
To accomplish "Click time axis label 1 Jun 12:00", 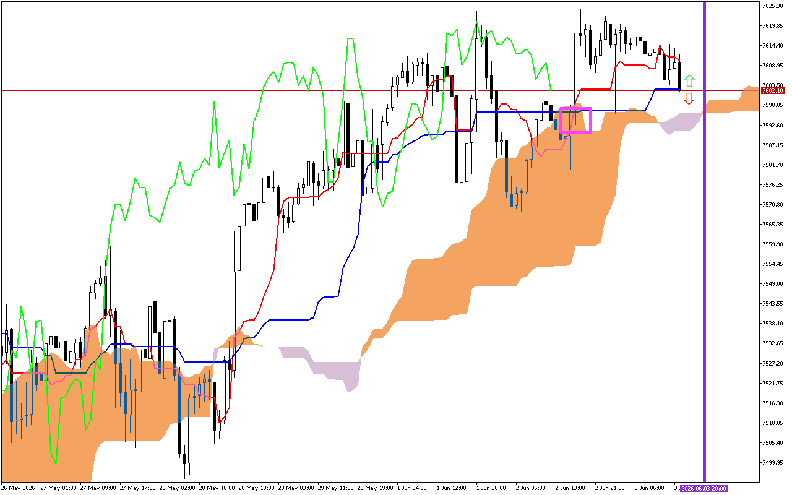I will coord(452,488).
